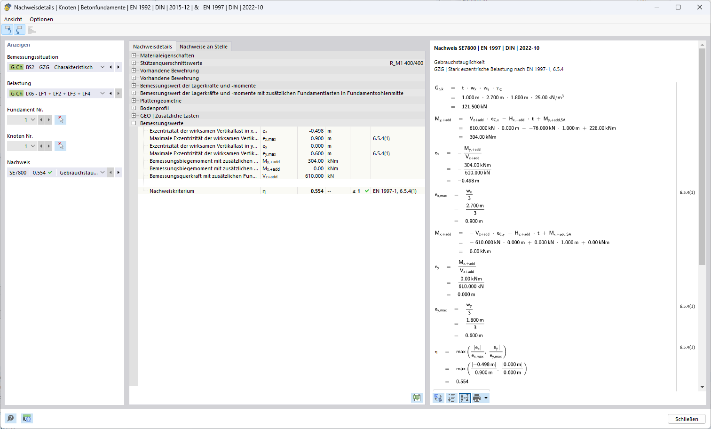Image resolution: width=711 pixels, height=429 pixels.
Task: Collapse the Bemessungswerte section
Action: click(x=134, y=123)
